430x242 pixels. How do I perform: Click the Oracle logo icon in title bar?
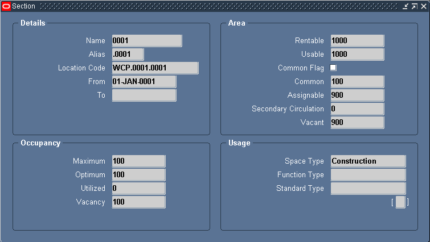[6, 6]
